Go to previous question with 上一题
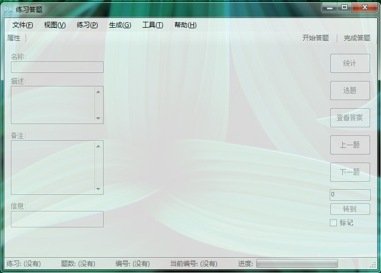Image resolution: width=381 pixels, height=273 pixels. [x=350, y=145]
